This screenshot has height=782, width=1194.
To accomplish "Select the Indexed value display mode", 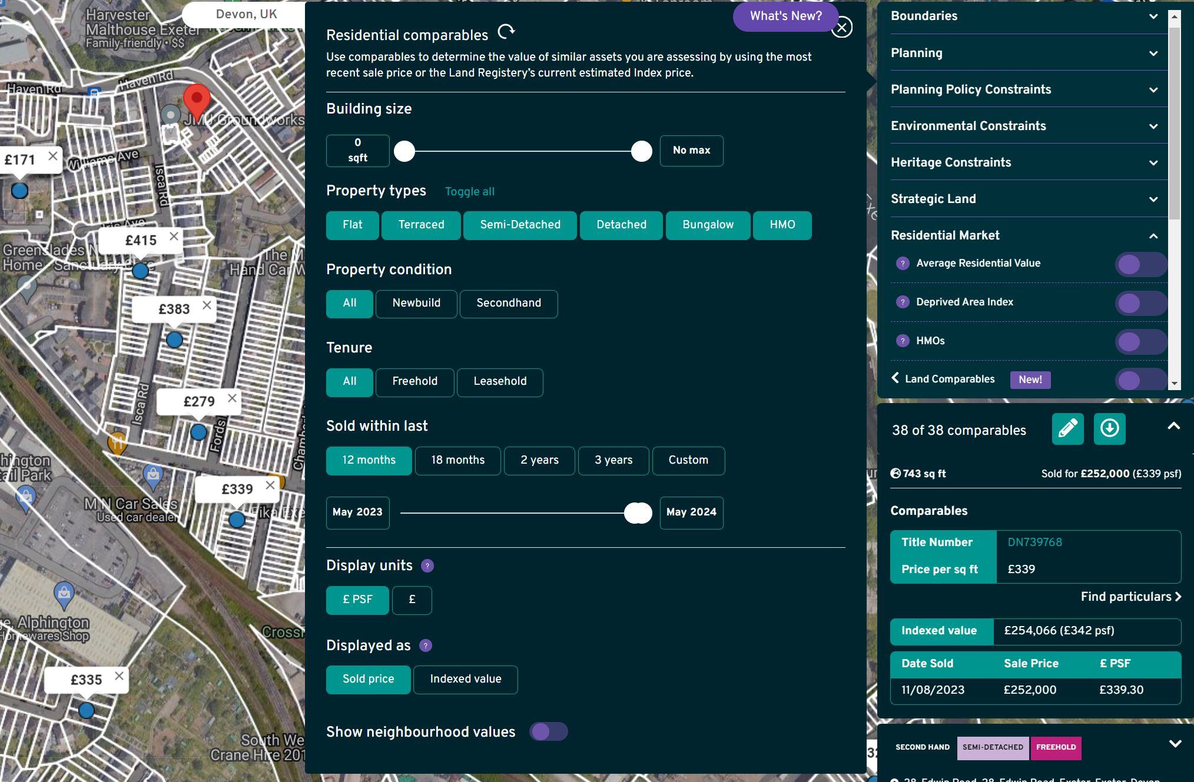I will point(465,680).
